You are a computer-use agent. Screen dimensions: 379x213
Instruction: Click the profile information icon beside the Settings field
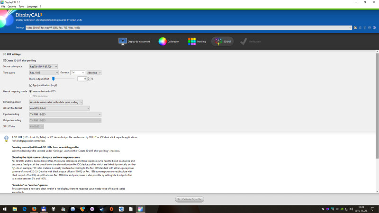[x=374, y=28]
